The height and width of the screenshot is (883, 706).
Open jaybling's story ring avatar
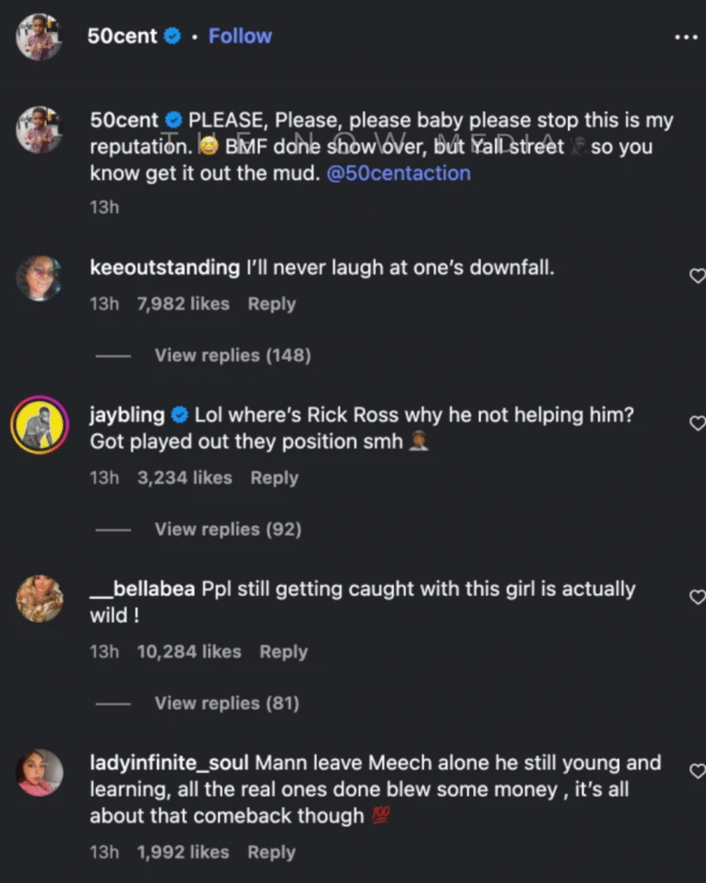40,424
